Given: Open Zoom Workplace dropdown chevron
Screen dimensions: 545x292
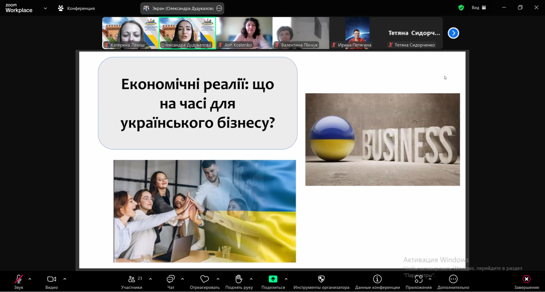Looking at the screenshot, I should tap(45, 8).
